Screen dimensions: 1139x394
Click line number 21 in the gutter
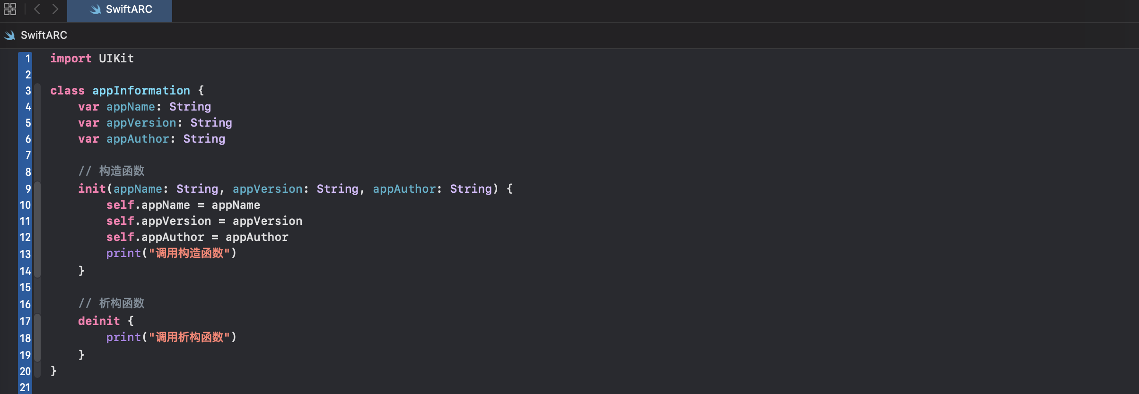(x=25, y=387)
